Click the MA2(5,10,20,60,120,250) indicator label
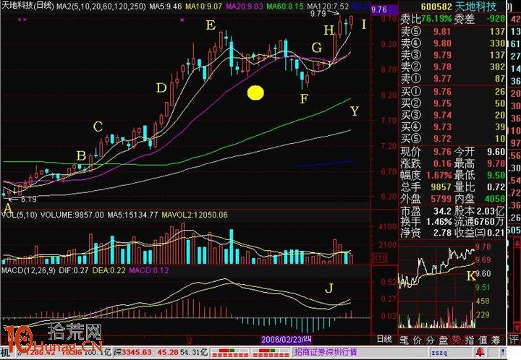Screen dimensions: 521x360 click(101, 6)
